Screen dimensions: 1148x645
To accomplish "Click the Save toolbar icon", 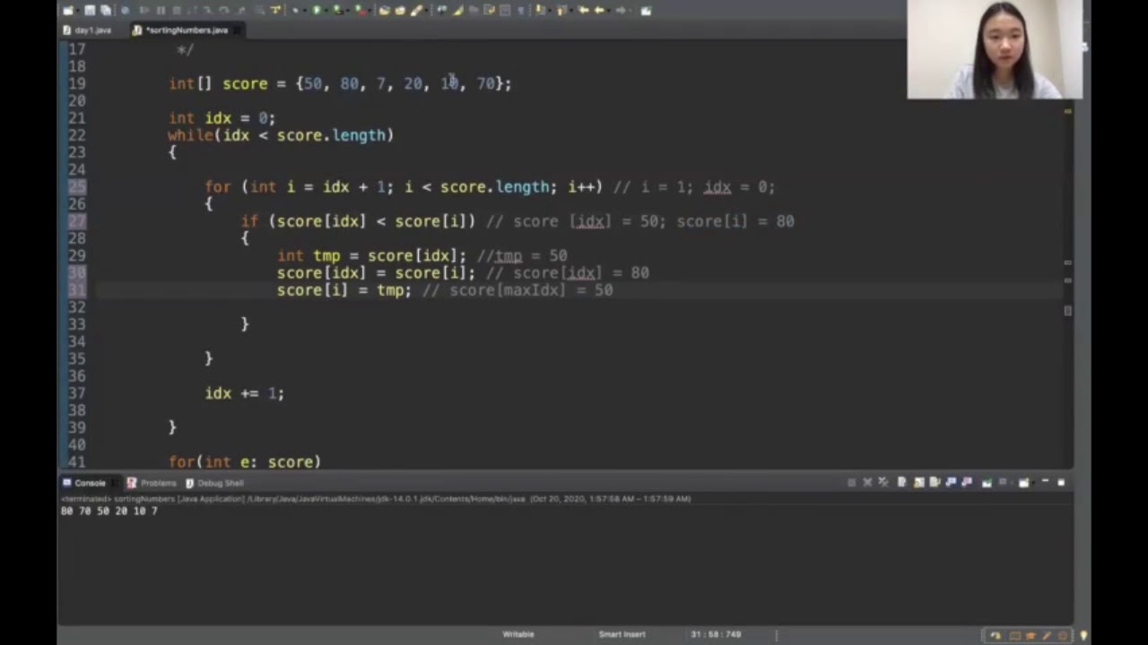I will [x=90, y=11].
